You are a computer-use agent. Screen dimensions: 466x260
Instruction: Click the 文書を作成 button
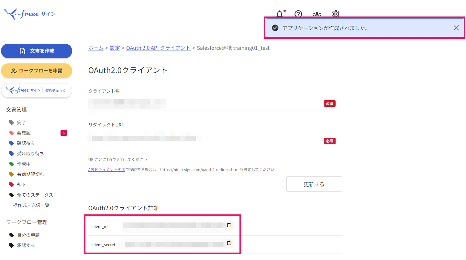pyautogui.click(x=37, y=51)
